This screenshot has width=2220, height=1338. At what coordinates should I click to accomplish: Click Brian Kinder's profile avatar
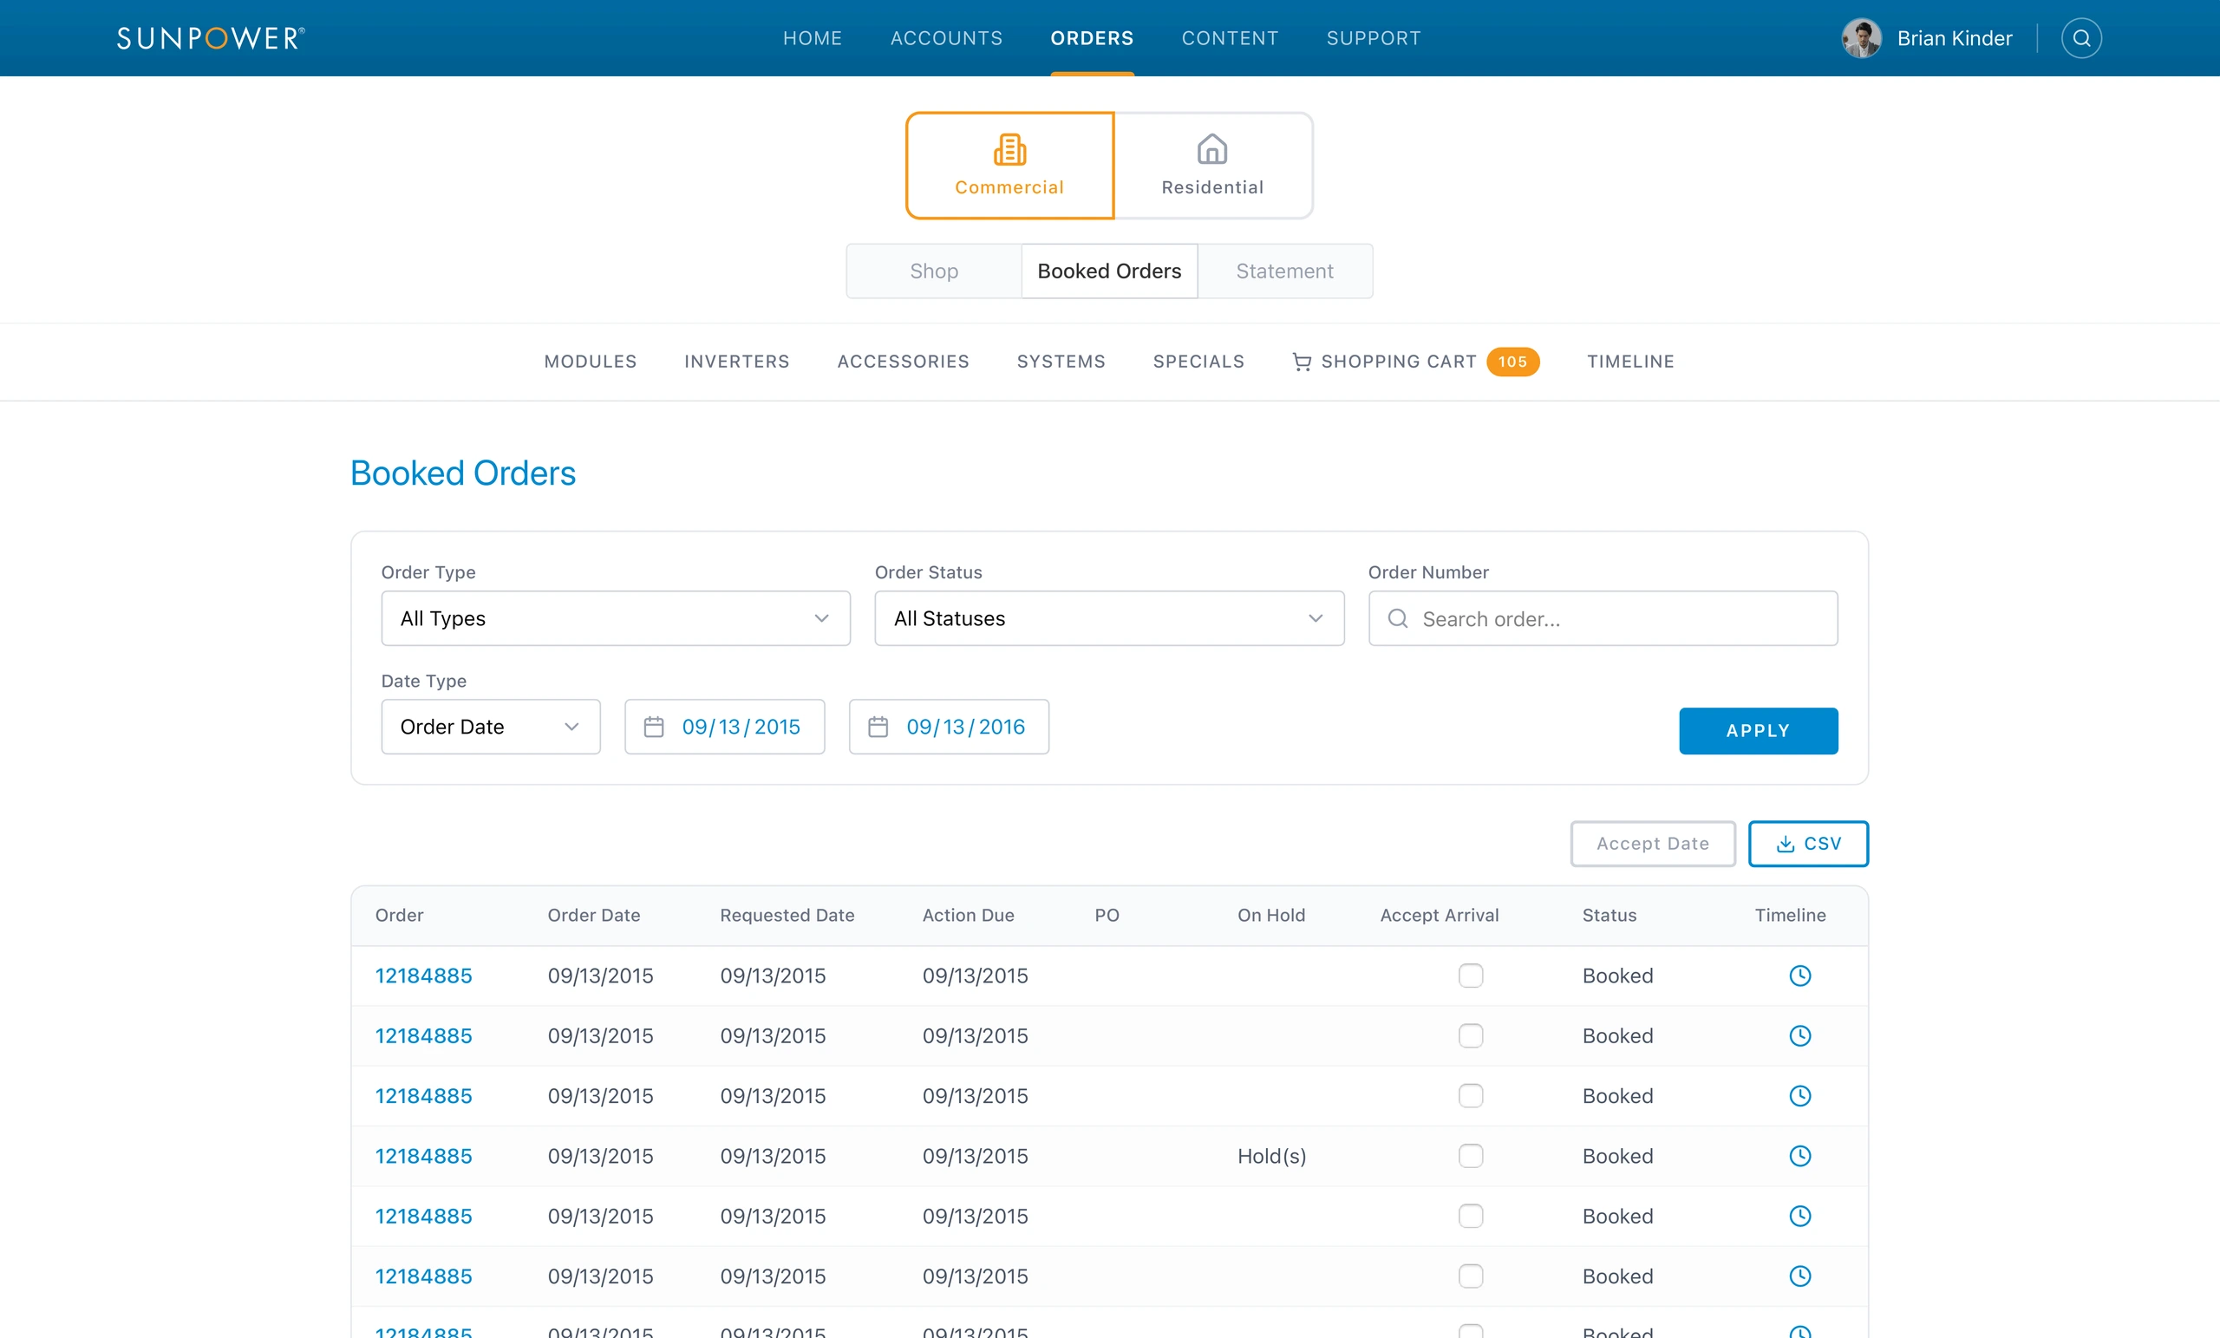pyautogui.click(x=1861, y=38)
